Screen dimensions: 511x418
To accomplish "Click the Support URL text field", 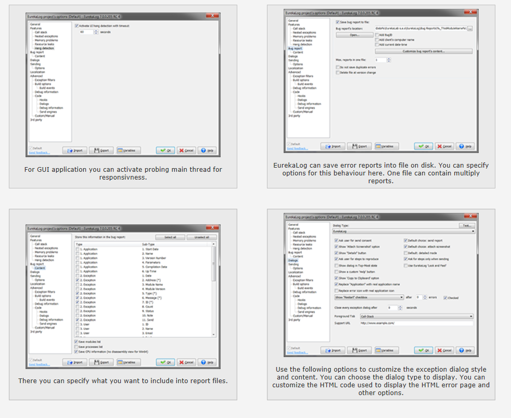I will coord(416,323).
